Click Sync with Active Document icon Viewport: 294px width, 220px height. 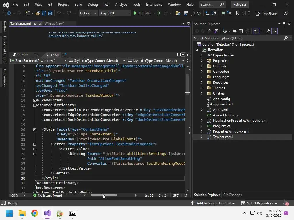click(x=234, y=31)
